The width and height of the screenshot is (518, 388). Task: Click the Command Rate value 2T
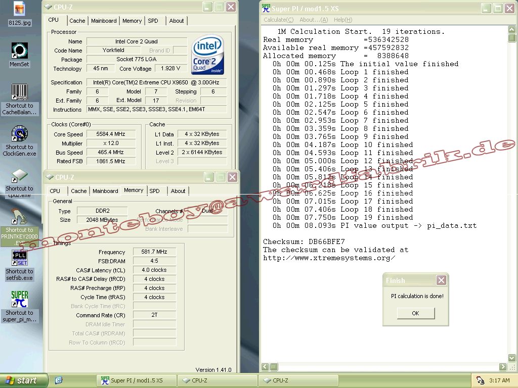(x=154, y=315)
